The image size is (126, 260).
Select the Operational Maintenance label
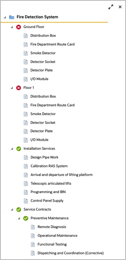(57, 236)
